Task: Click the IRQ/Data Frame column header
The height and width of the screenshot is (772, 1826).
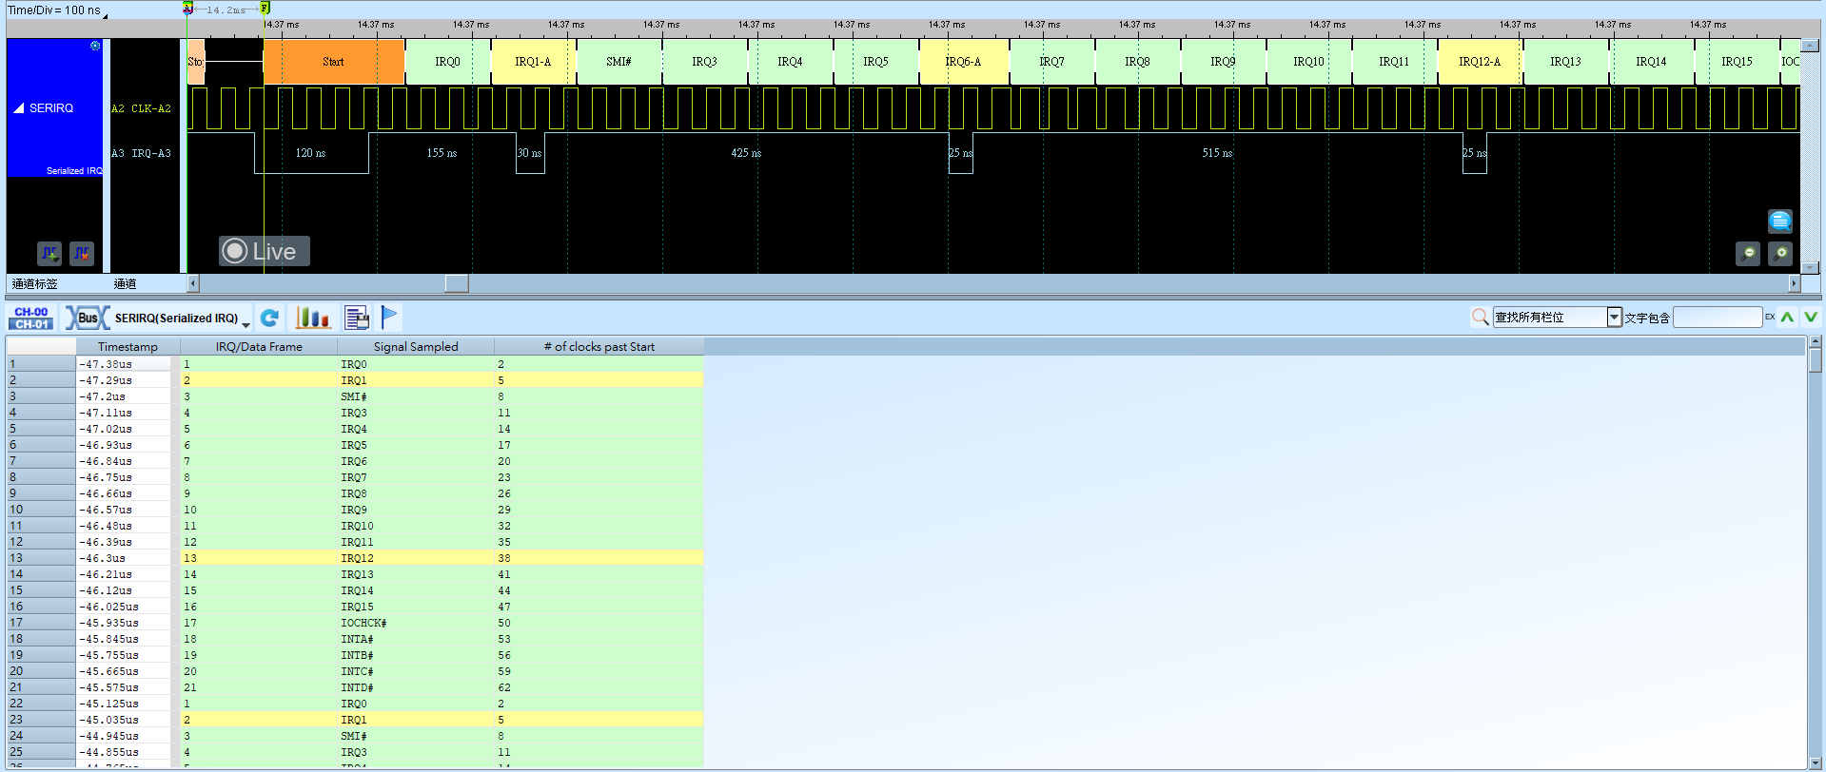Action: (x=259, y=346)
